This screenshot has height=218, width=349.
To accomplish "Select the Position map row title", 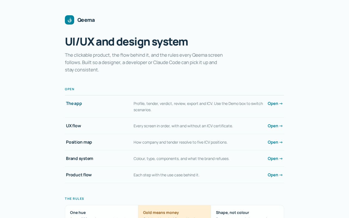I will click(x=79, y=142).
